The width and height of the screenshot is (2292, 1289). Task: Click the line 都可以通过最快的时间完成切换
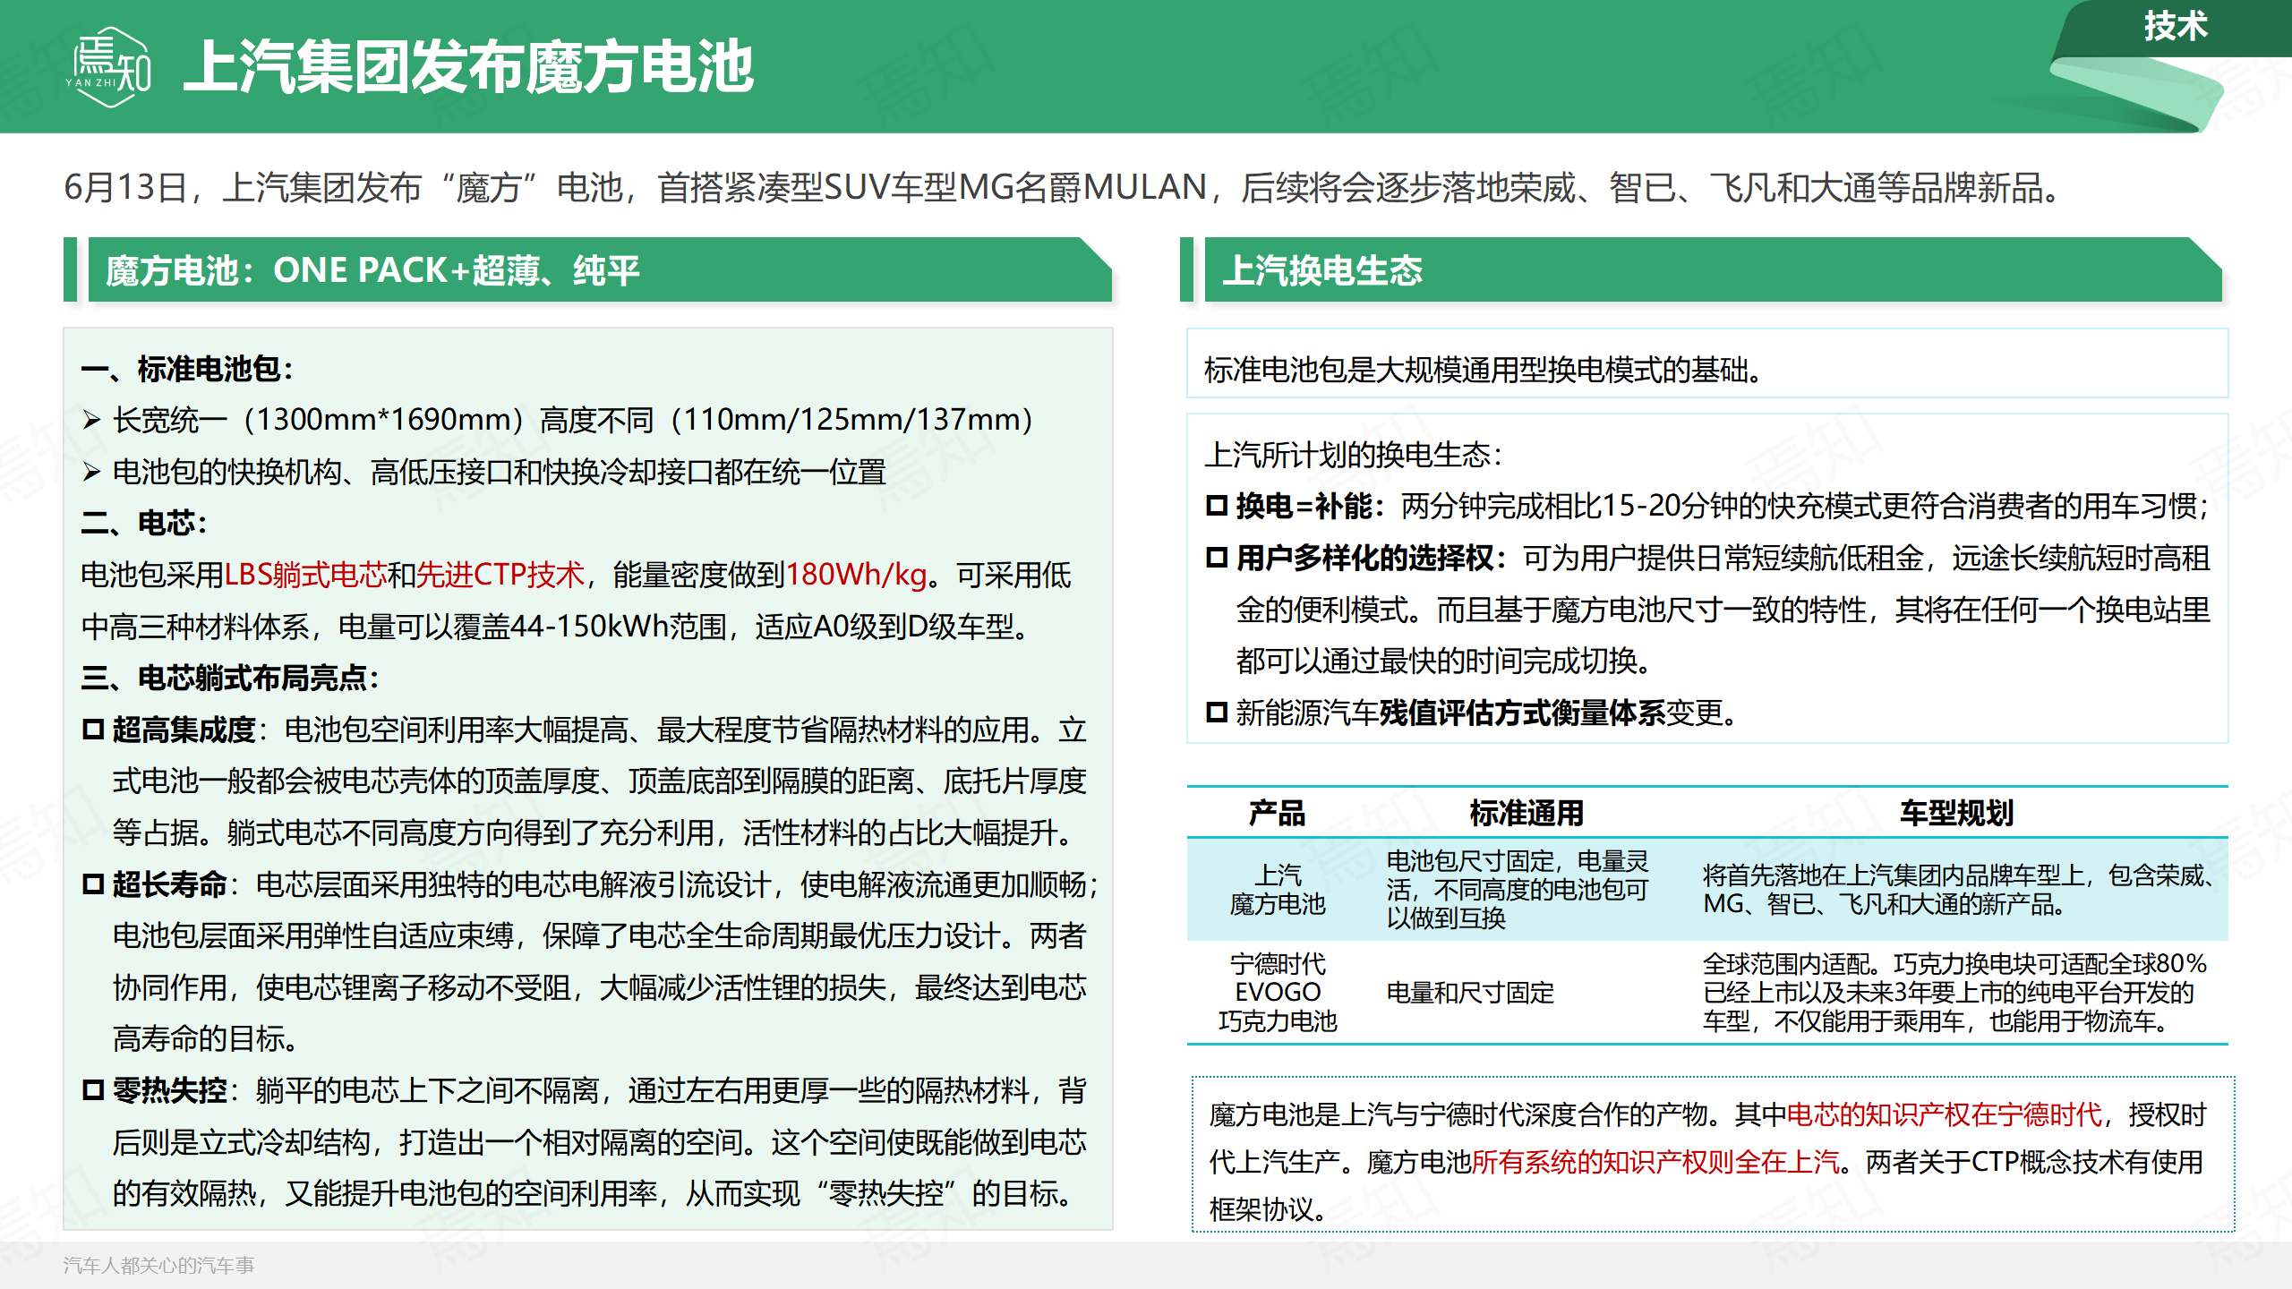click(1444, 662)
